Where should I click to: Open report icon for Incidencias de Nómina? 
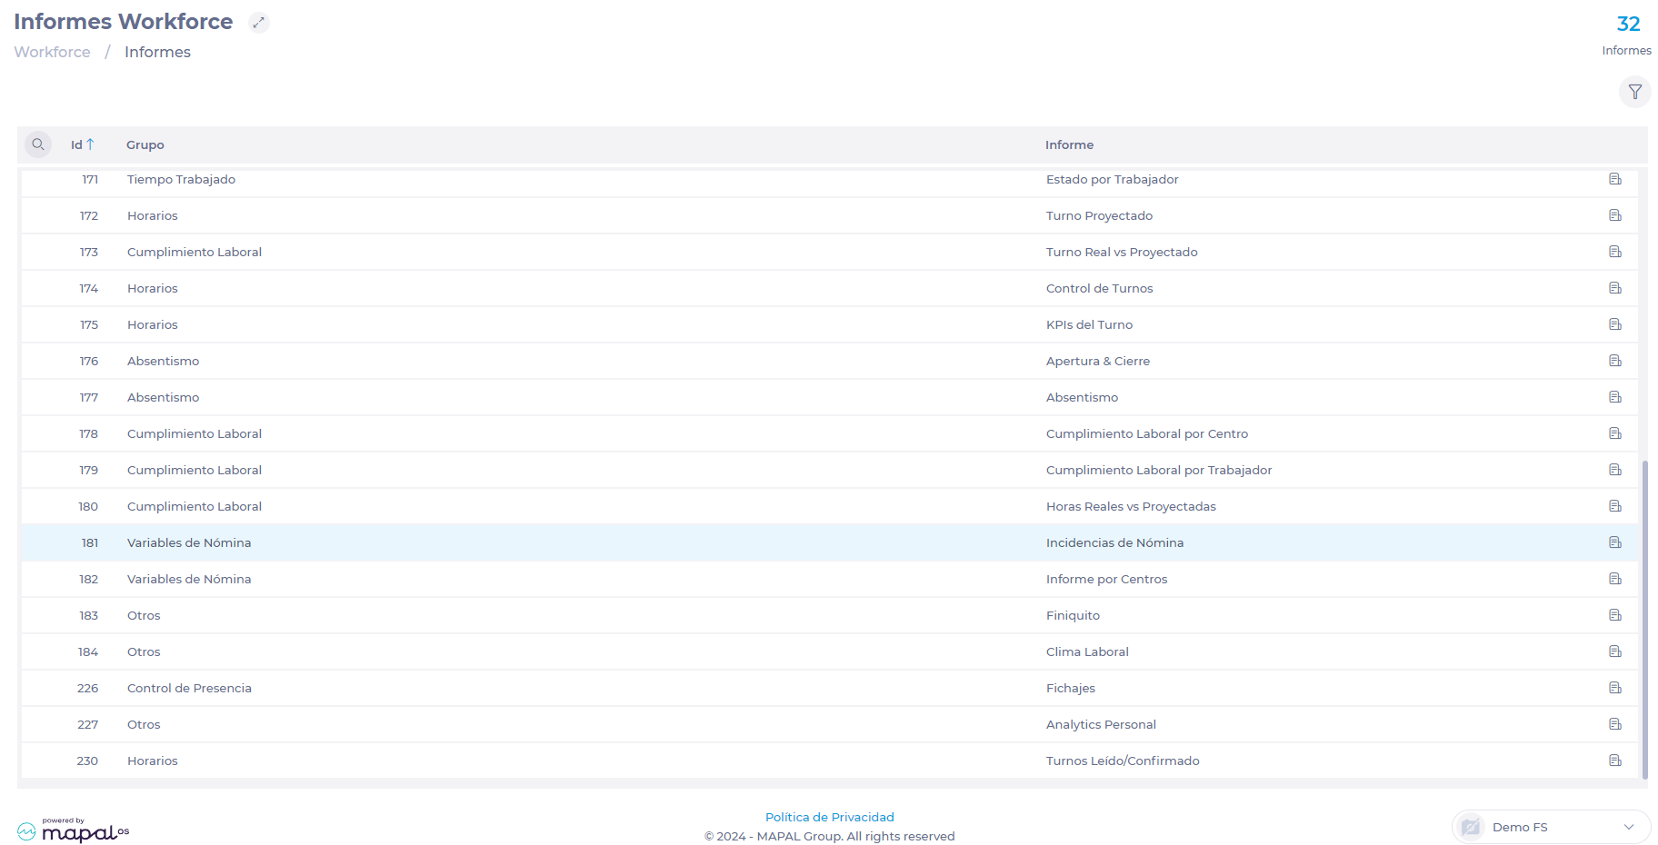point(1614,542)
